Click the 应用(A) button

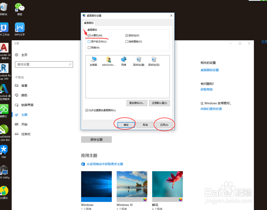tap(164, 125)
